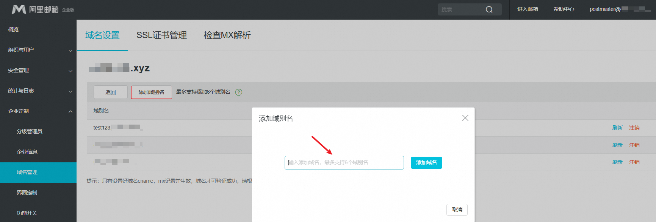This screenshot has height=222, width=656.
Task: Click the green help question mark icon
Action: pyautogui.click(x=239, y=92)
